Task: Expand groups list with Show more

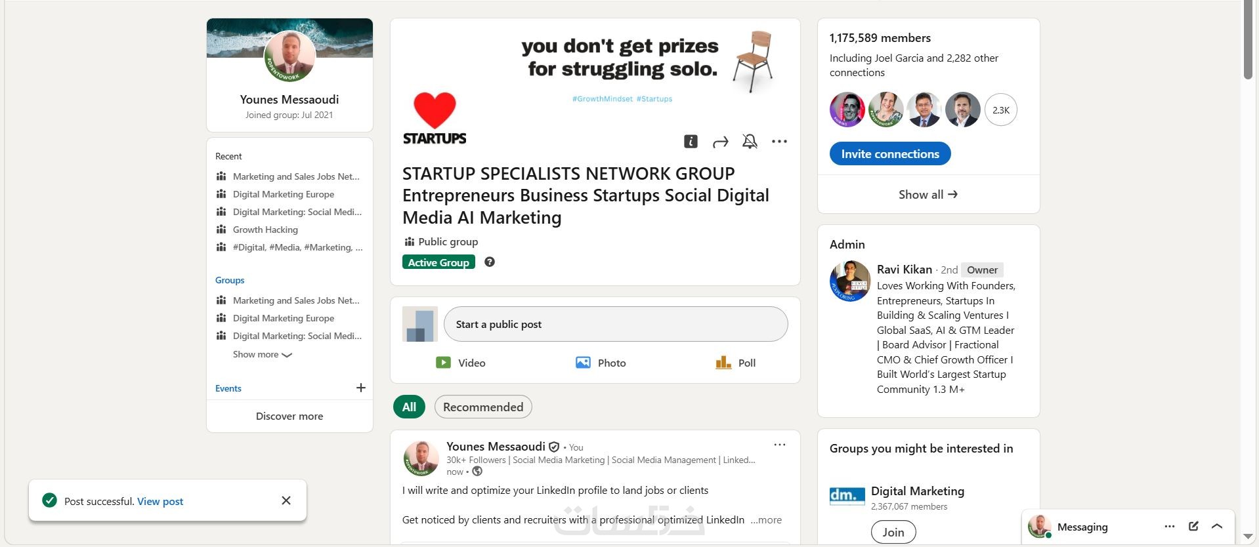Action: point(262,354)
